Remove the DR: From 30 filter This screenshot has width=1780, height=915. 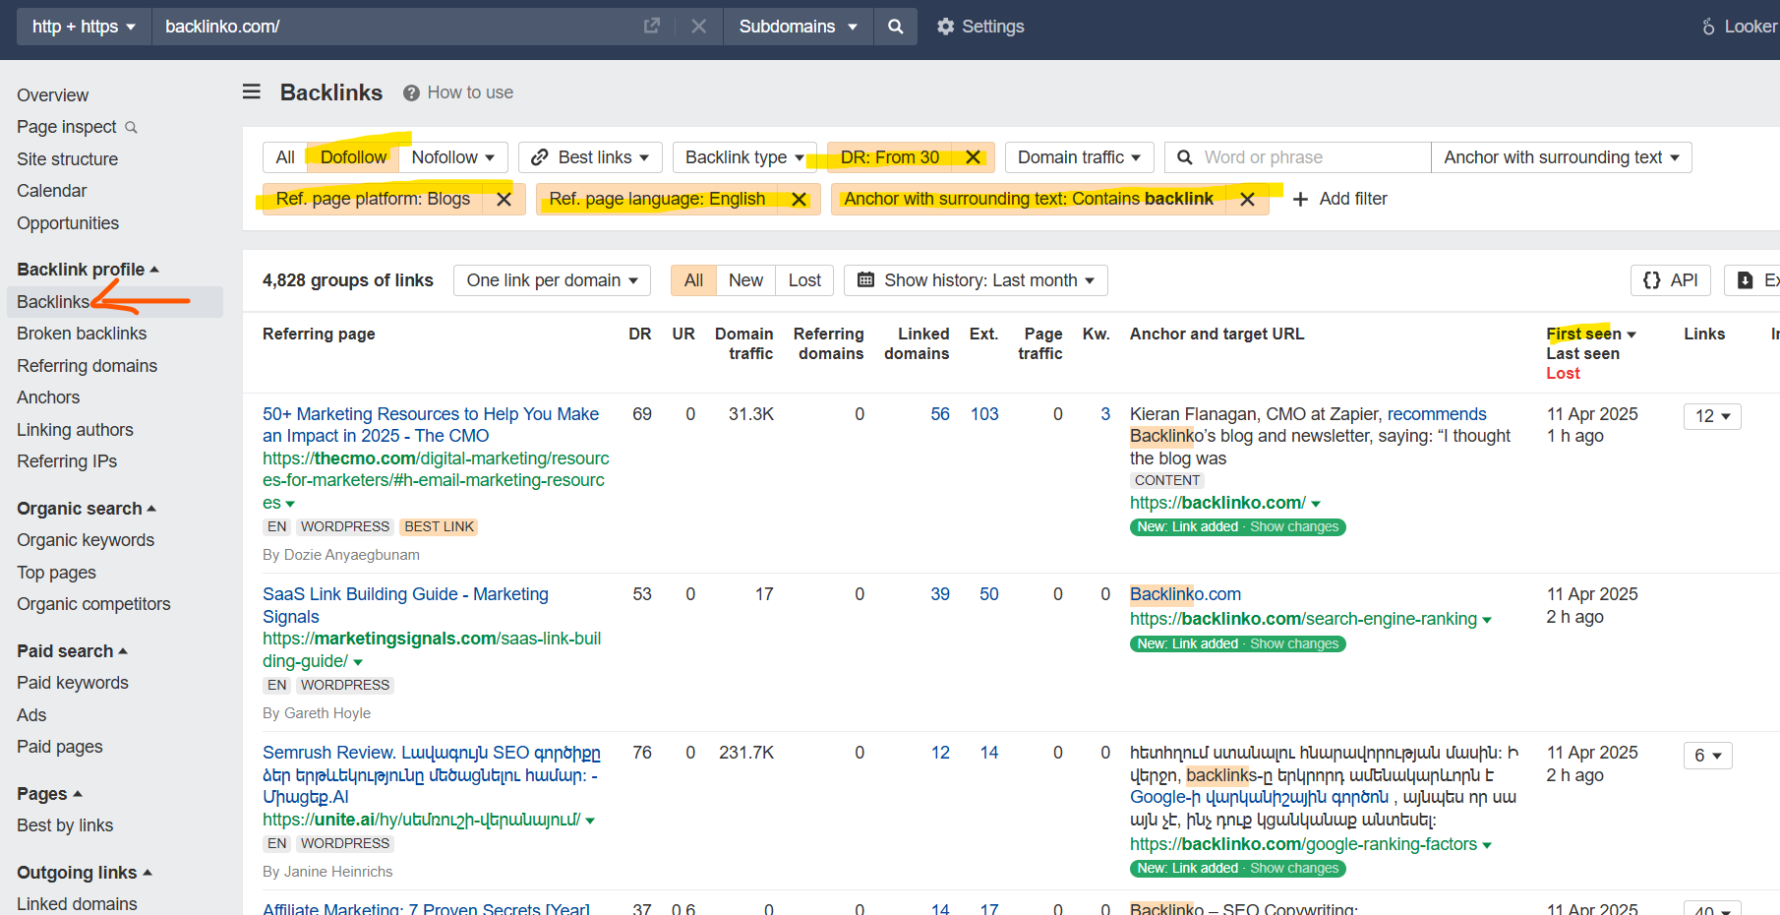click(973, 157)
